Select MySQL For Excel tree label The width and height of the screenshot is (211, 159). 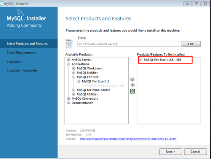point(88,77)
